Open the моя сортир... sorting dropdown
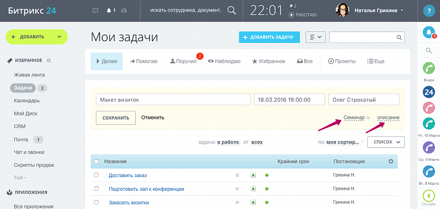 [x=342, y=142]
